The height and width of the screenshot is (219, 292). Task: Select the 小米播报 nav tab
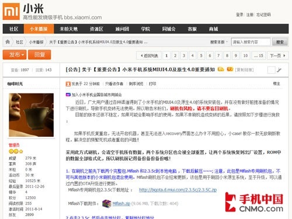(39, 29)
